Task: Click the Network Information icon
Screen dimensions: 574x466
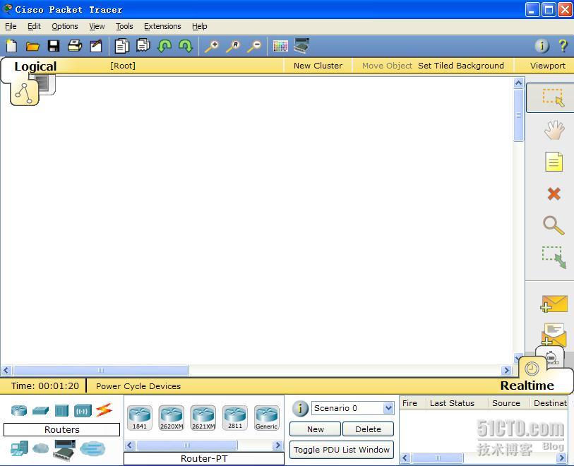Action: (542, 46)
